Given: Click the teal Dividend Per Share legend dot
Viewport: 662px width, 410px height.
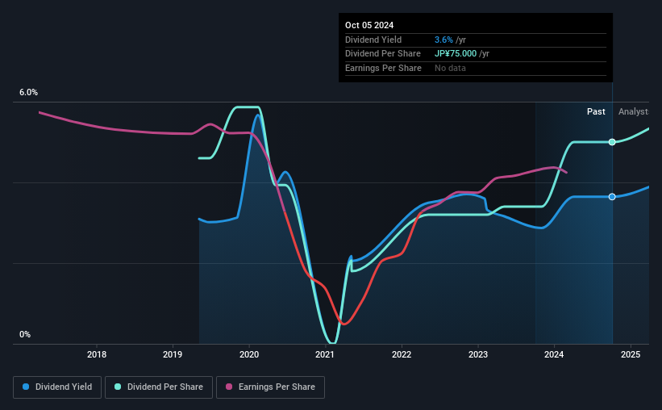Looking at the screenshot, I should coord(118,387).
